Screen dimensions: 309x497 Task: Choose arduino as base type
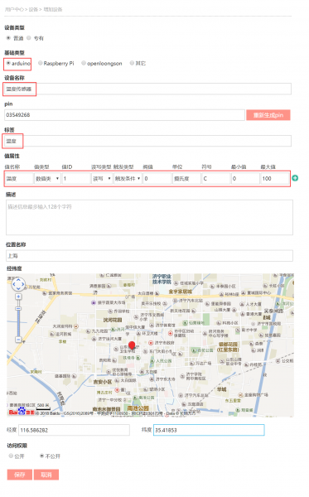8,63
